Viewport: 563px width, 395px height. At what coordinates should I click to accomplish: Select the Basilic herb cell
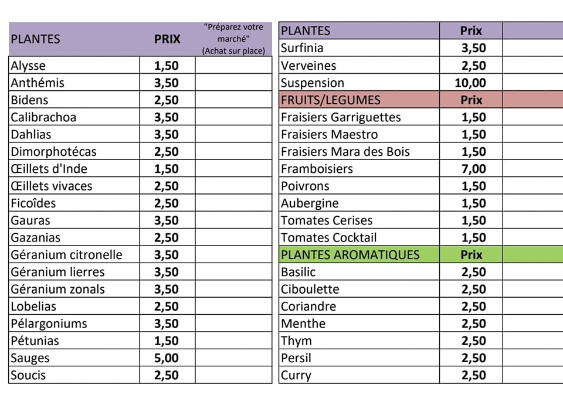(x=359, y=272)
